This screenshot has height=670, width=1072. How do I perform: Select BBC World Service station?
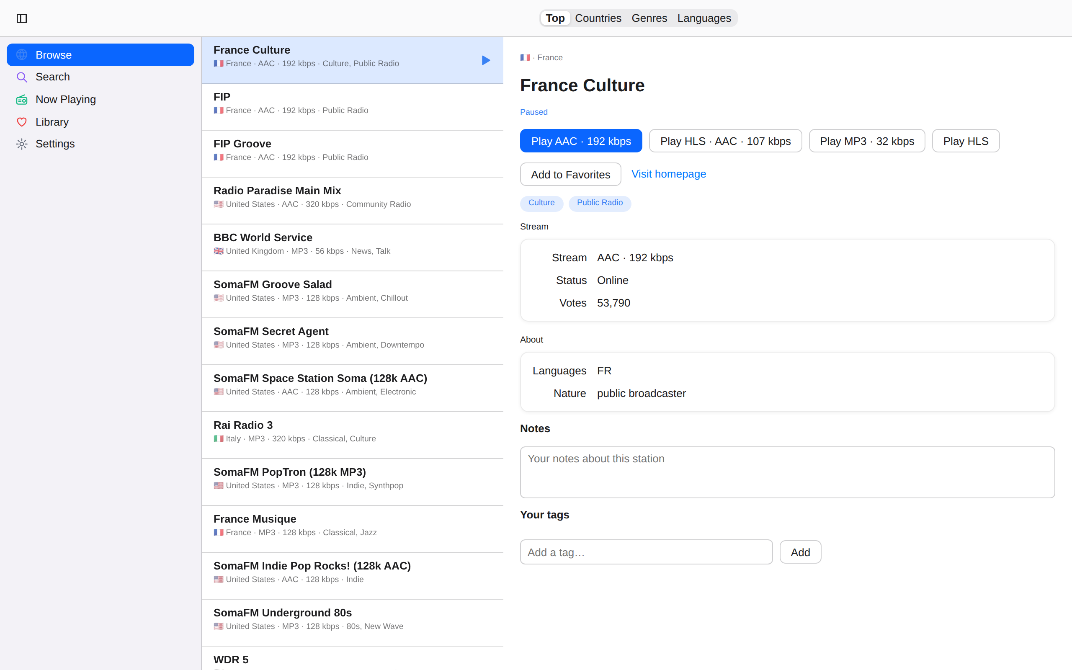pyautogui.click(x=352, y=248)
